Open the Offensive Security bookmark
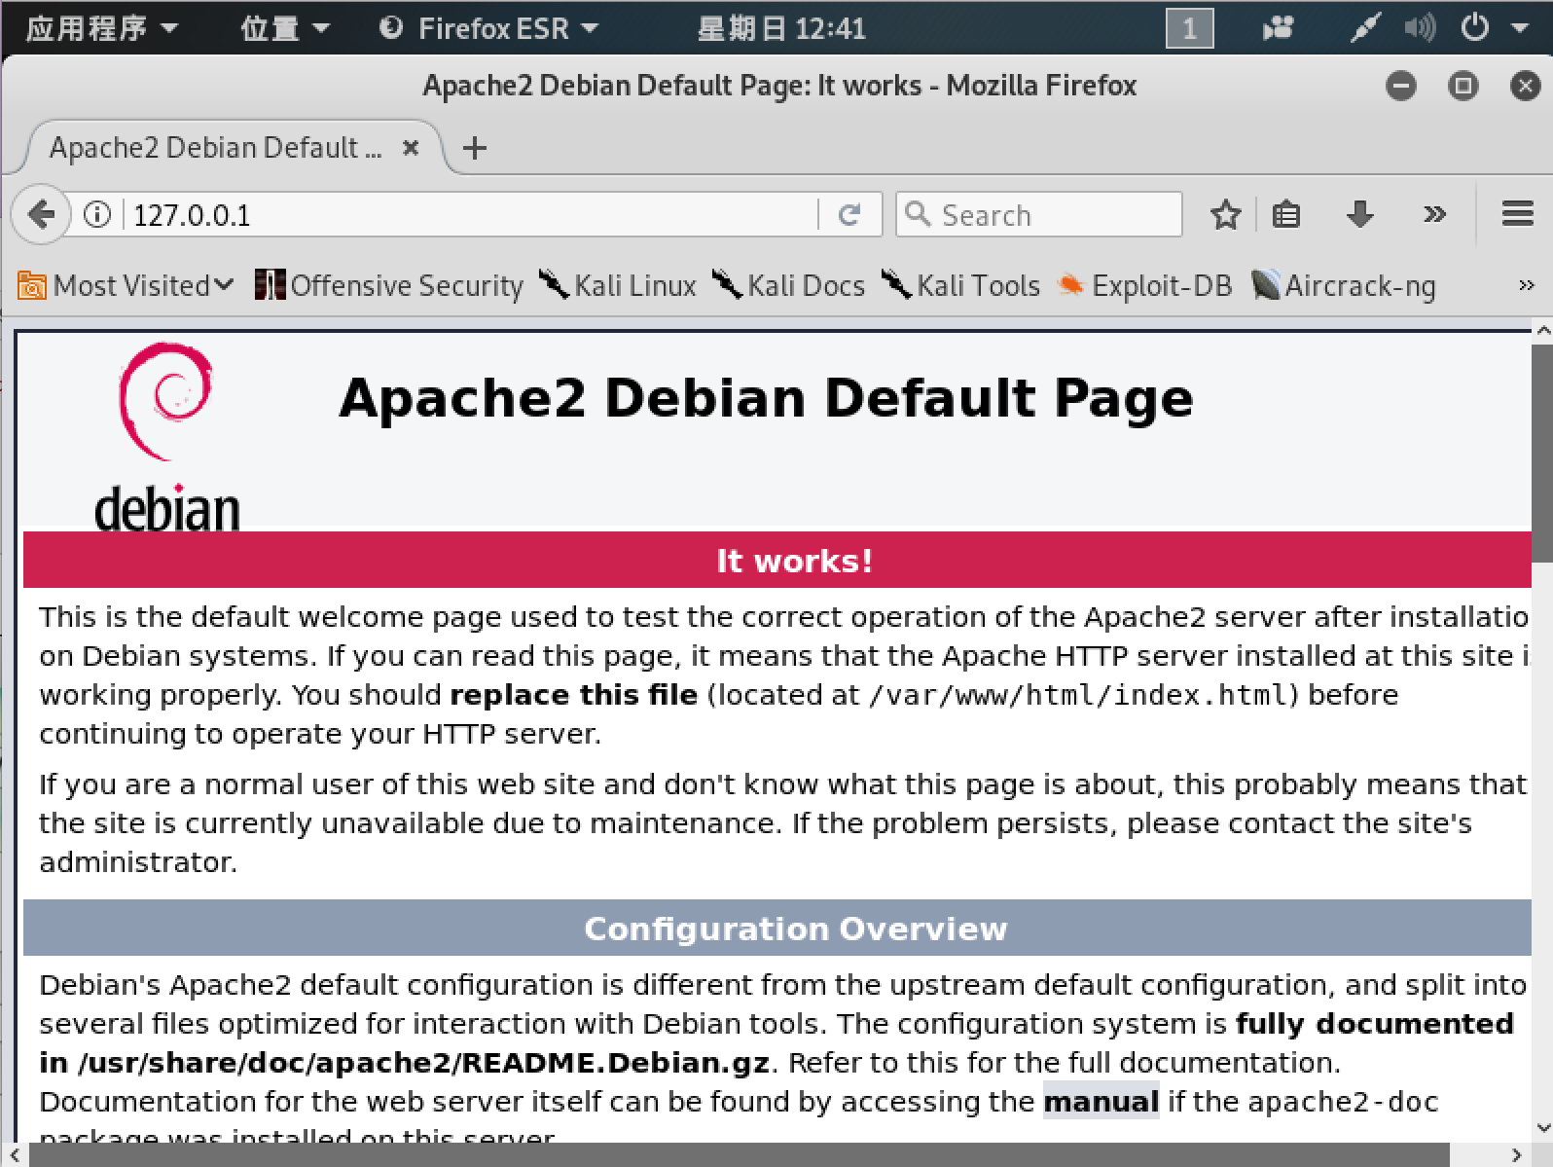1553x1167 pixels. 388,285
